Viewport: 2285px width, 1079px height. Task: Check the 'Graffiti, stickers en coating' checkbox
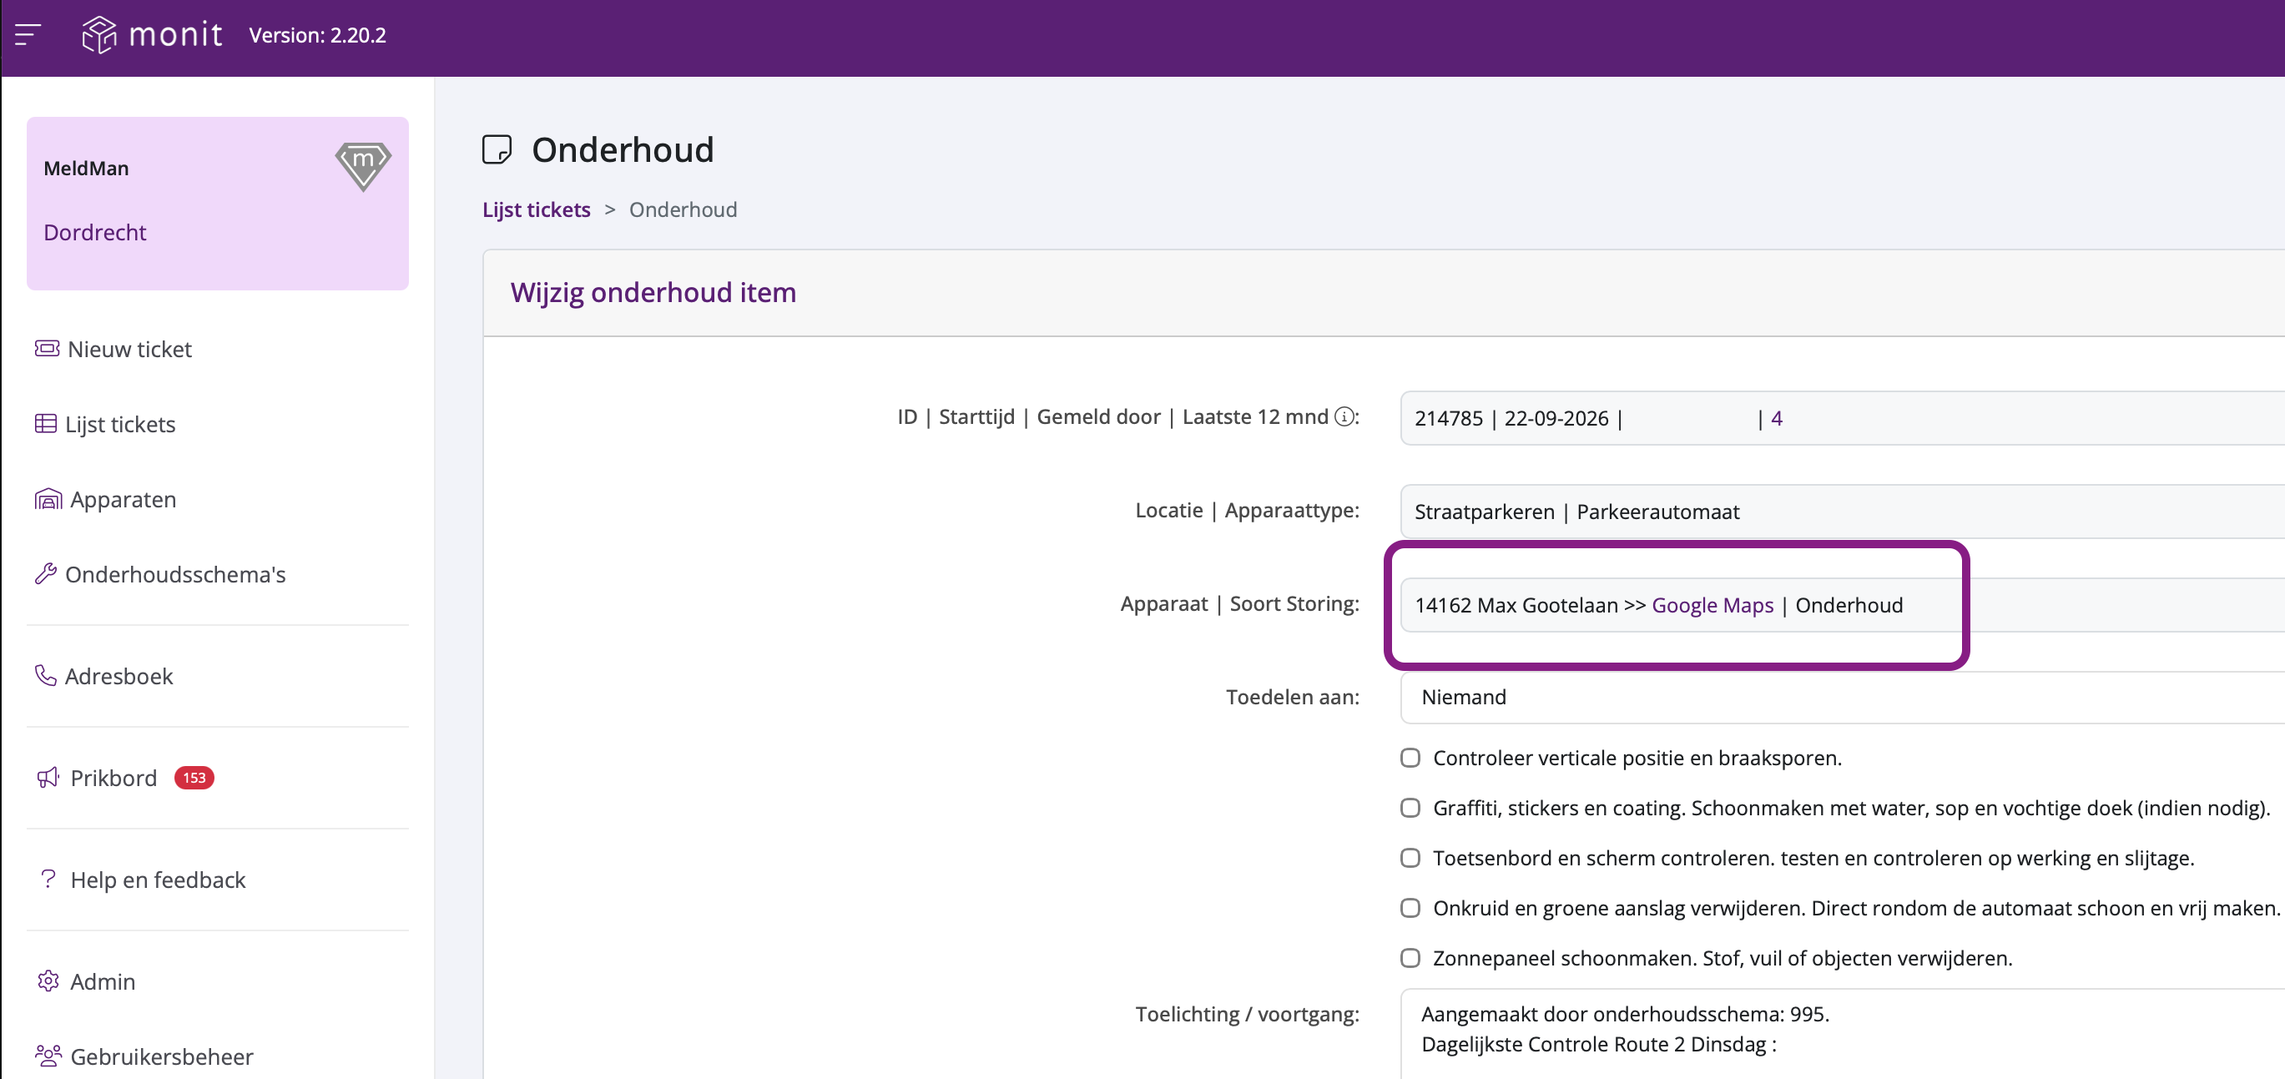[1410, 808]
